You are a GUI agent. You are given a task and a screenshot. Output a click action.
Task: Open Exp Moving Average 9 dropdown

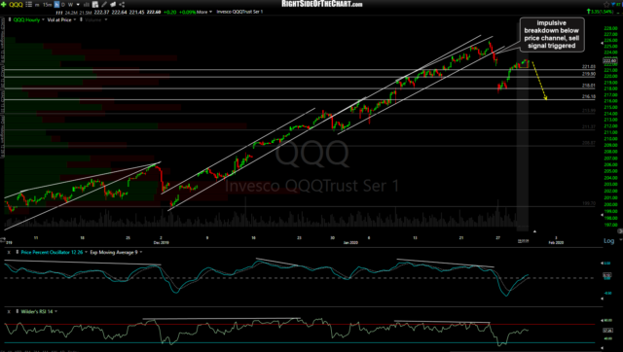point(141,253)
